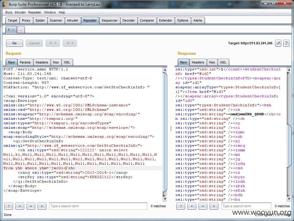Image resolution: width=294 pixels, height=221 pixels.
Task: Click response value =nmdjwmYBk_QDHB
Action: coord(246,114)
